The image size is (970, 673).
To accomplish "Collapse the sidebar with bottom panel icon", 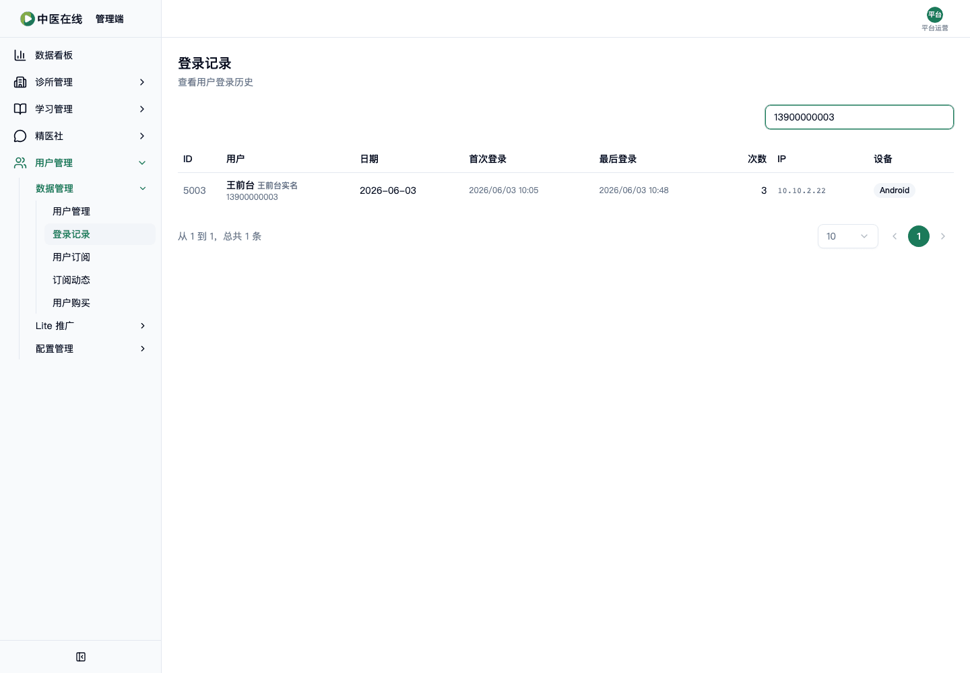I will tap(81, 657).
